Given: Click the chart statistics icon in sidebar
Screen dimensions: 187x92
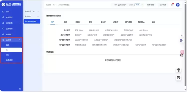Looking at the screenshot, I should tap(3, 34).
